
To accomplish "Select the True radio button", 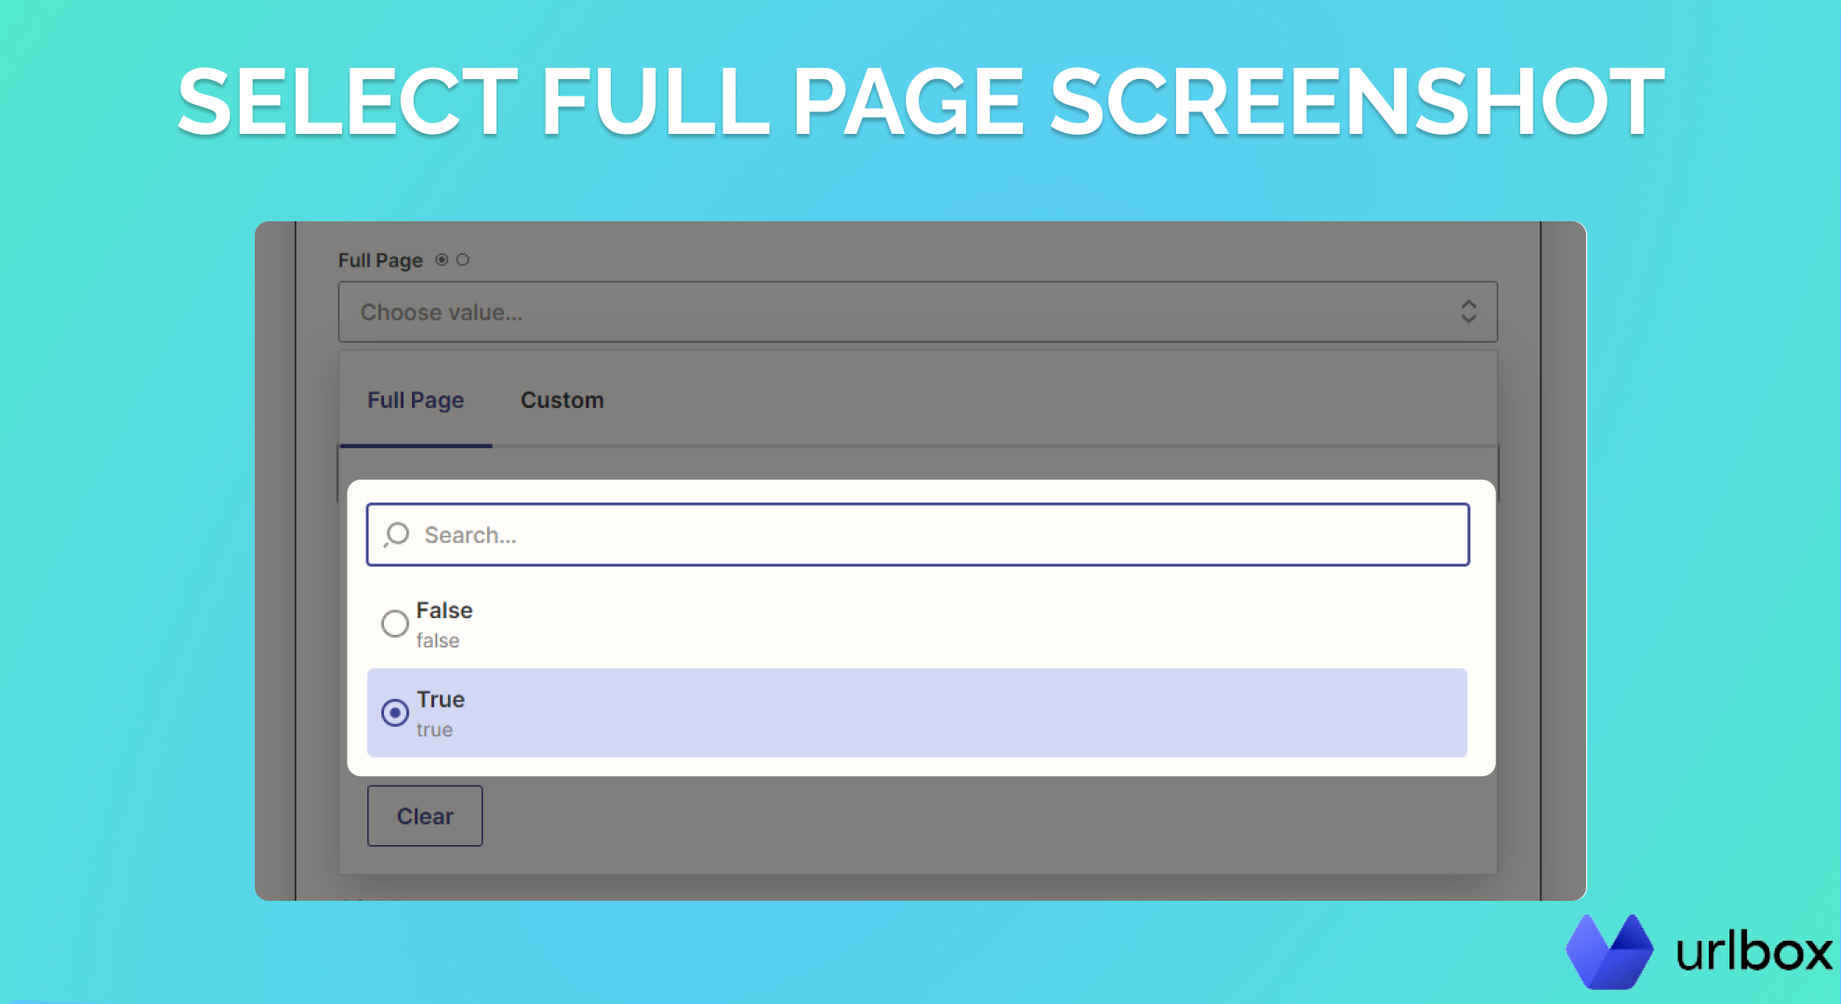I will tap(395, 713).
